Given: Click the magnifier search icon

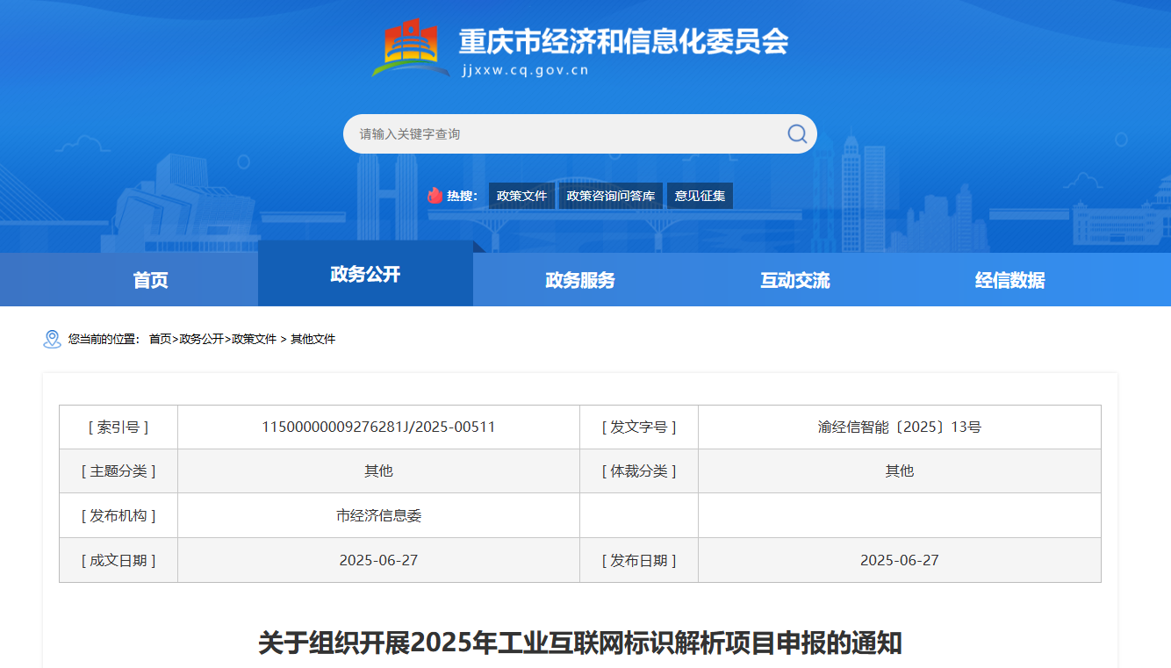Looking at the screenshot, I should [x=796, y=133].
